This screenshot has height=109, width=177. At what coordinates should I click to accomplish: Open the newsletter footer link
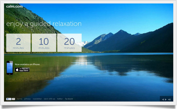pos(37,99)
